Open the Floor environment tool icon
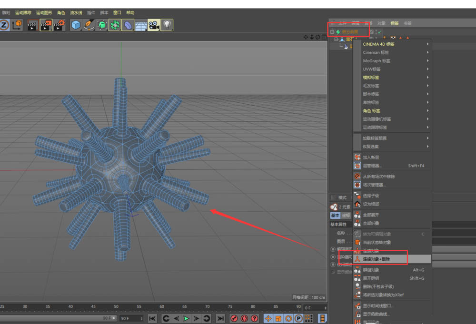This screenshot has height=324, width=476. (140, 25)
